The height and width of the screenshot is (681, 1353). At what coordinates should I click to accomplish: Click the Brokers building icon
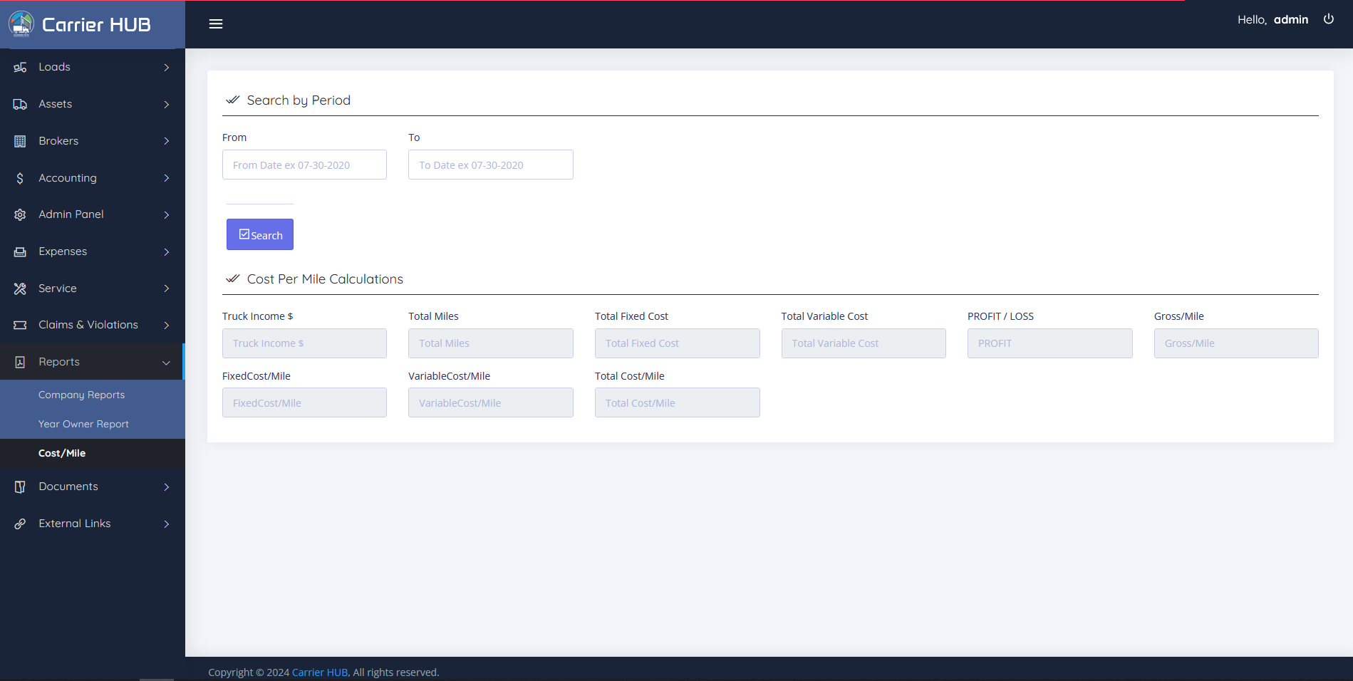coord(20,141)
